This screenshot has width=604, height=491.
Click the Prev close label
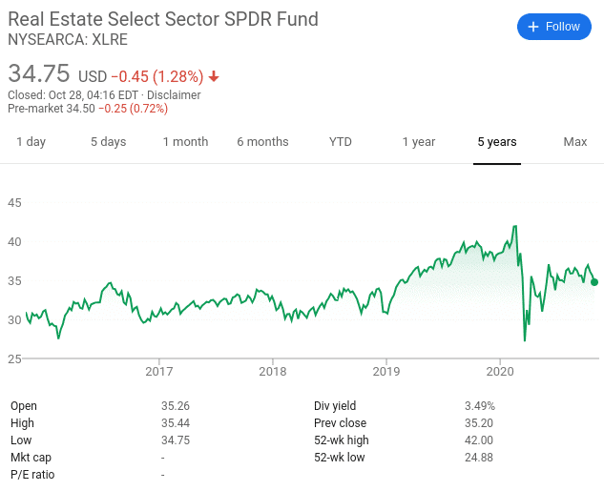pos(340,423)
